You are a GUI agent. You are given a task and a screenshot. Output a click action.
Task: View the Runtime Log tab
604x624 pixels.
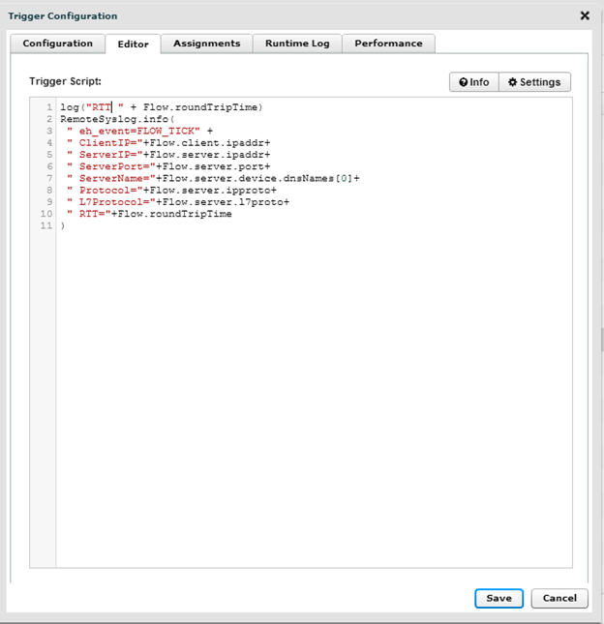[297, 44]
